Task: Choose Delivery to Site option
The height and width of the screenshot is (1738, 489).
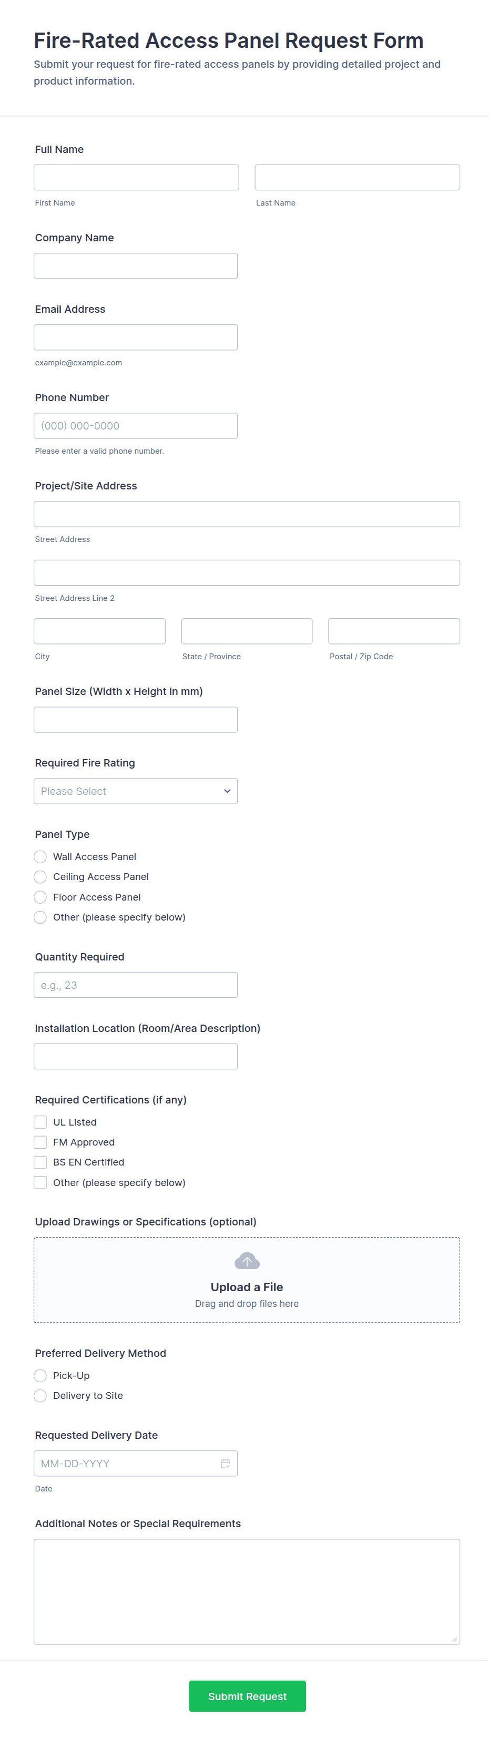Action: pyautogui.click(x=40, y=1395)
